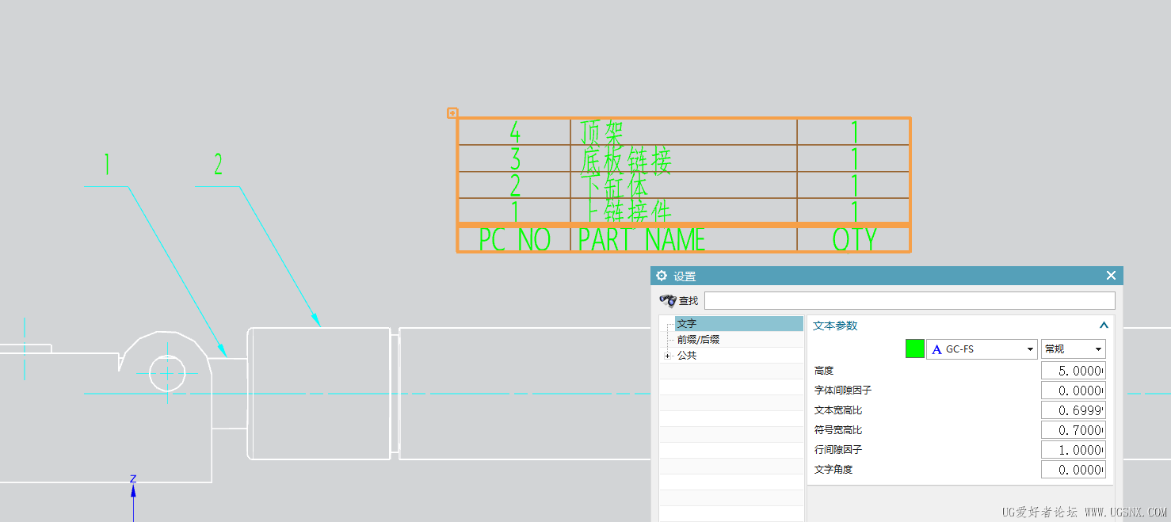Select the 上链接件 part name cell
Image resolution: width=1171 pixels, height=522 pixels.
click(684, 211)
